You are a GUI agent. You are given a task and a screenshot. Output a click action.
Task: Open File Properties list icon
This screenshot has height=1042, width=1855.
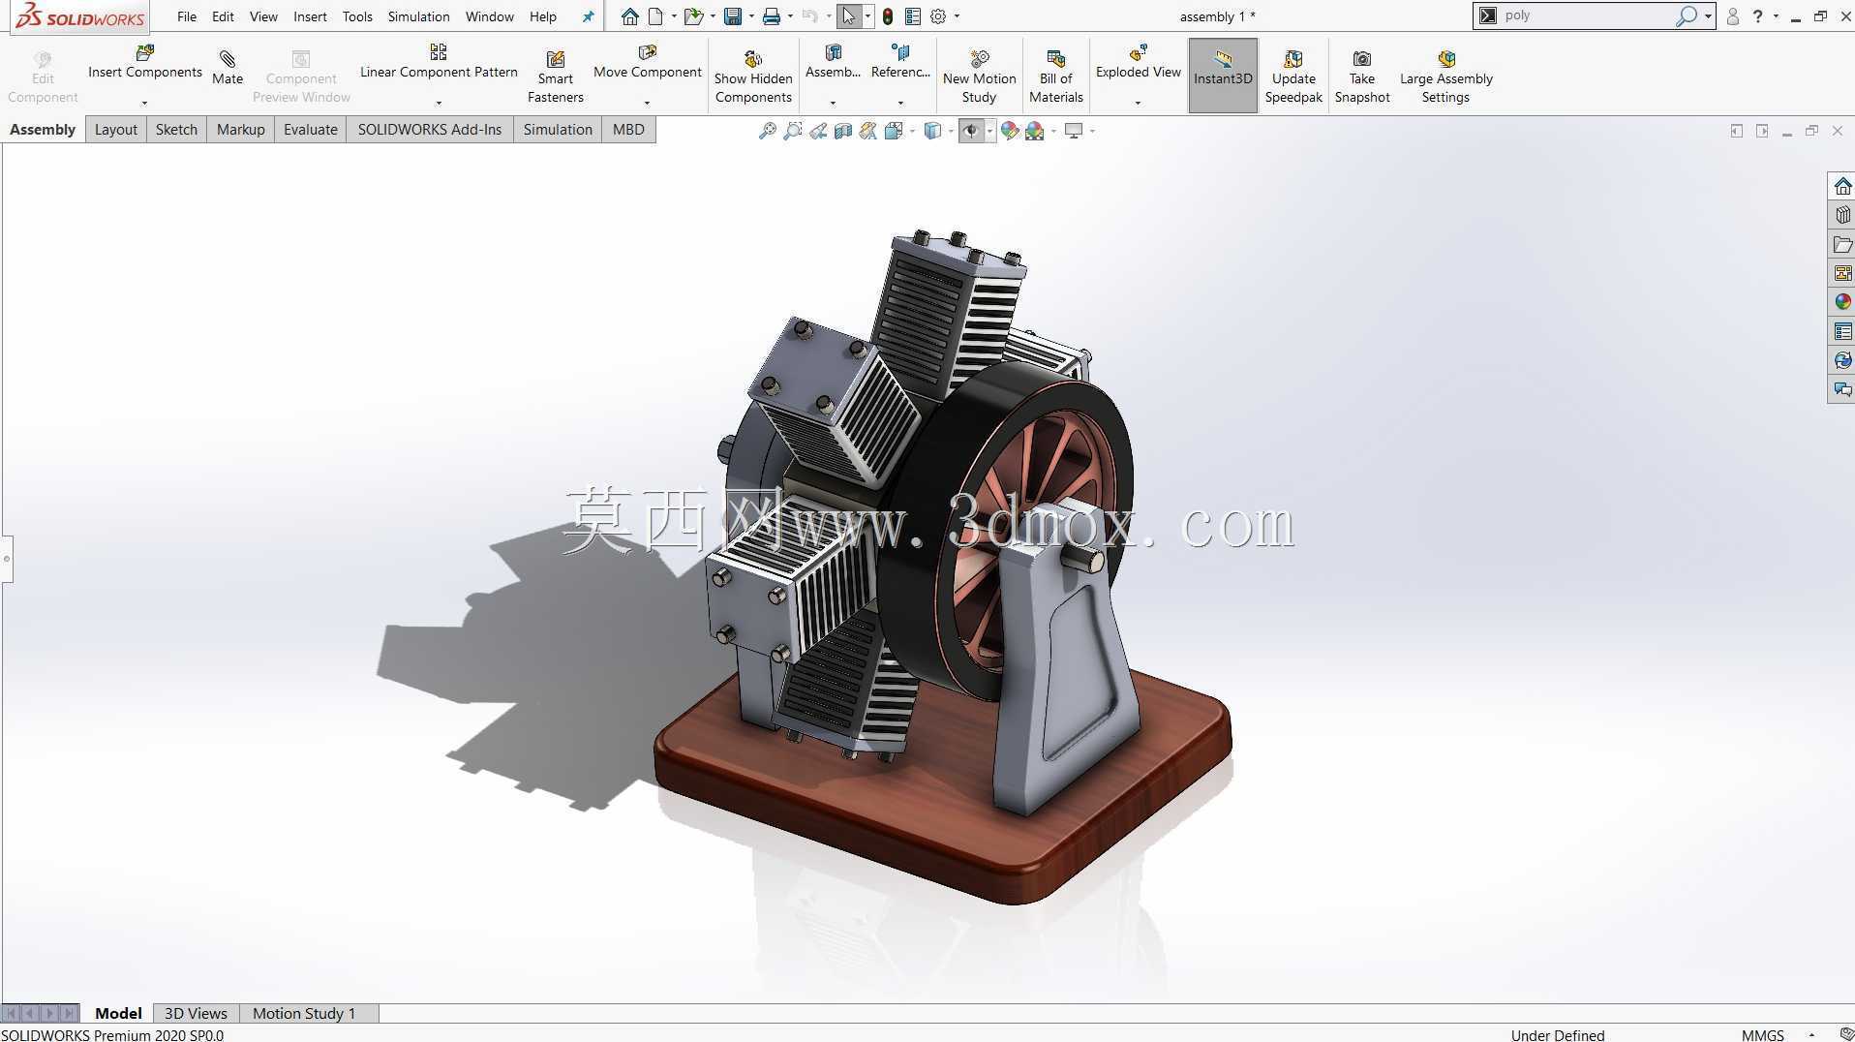pos(912,16)
